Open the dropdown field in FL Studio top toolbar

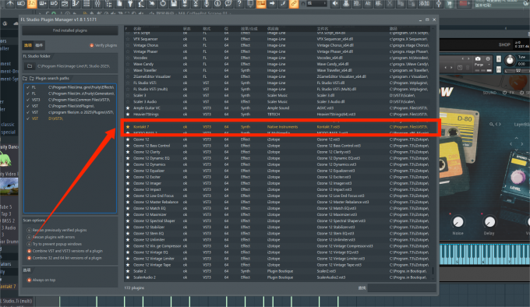click(x=316, y=4)
